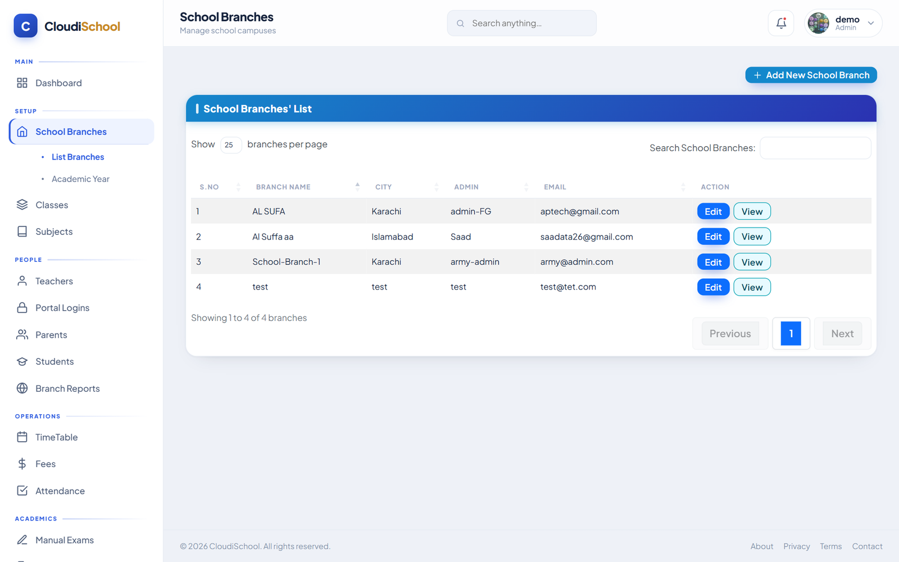
Task: Click the magnifier icon in search bar
Action: pos(460,24)
